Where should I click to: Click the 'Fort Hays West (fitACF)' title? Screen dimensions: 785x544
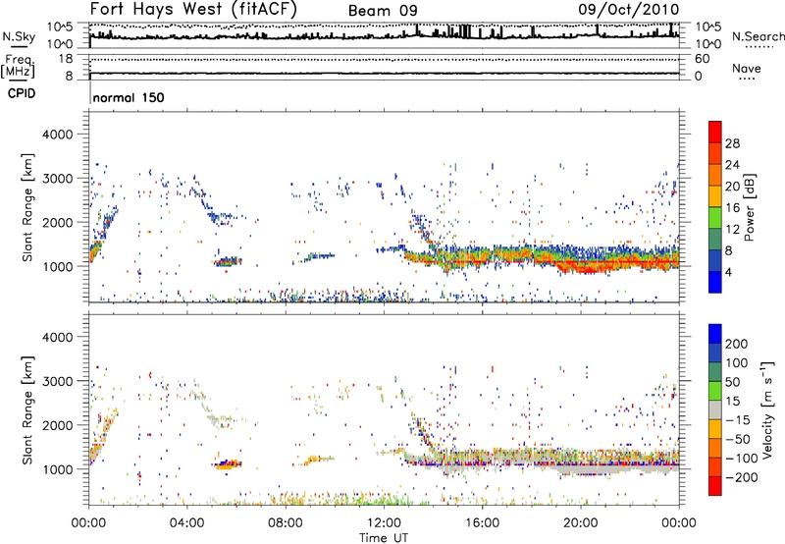(193, 9)
